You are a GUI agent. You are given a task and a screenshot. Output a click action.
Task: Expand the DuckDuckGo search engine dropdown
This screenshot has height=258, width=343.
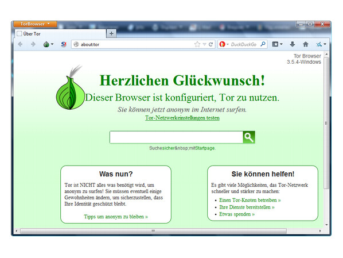[228, 44]
